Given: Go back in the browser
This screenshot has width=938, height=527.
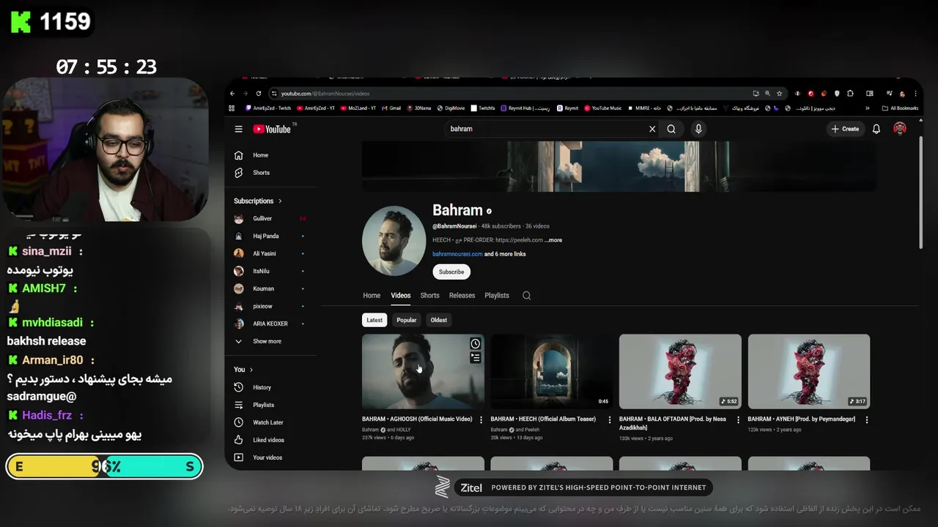Looking at the screenshot, I should click(232, 94).
